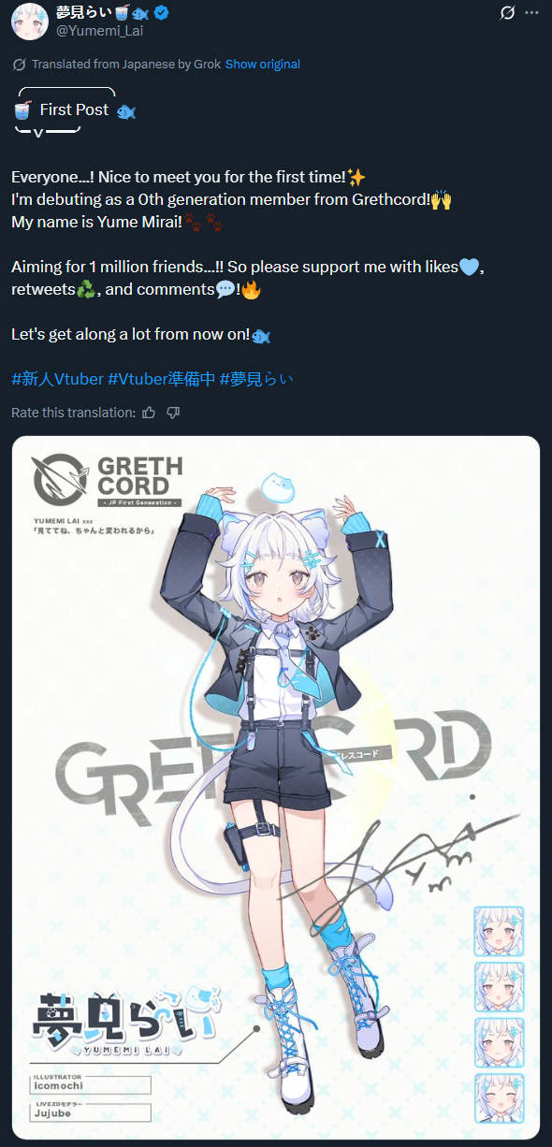Click the closed-eyes smiling face thumbnail

click(x=499, y=1098)
